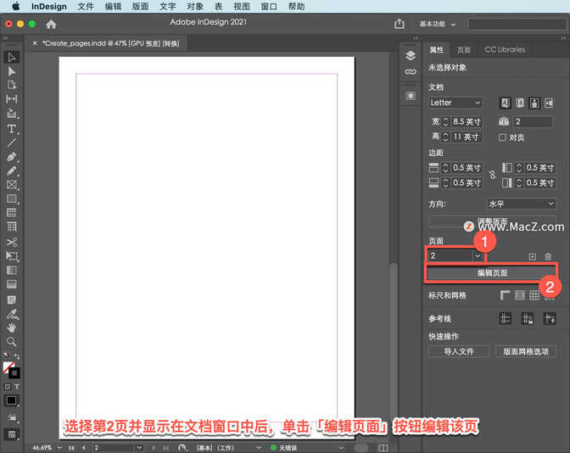Click the fill color swatch

pyautogui.click(x=8, y=367)
